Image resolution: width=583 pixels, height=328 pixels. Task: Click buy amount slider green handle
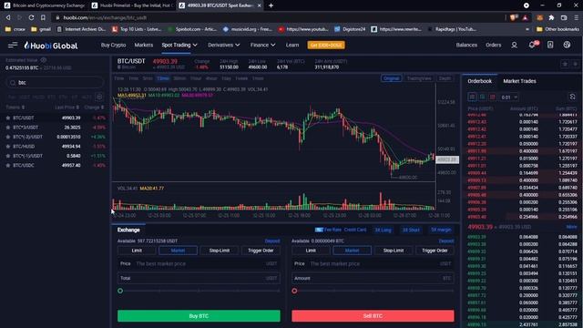tap(120, 291)
